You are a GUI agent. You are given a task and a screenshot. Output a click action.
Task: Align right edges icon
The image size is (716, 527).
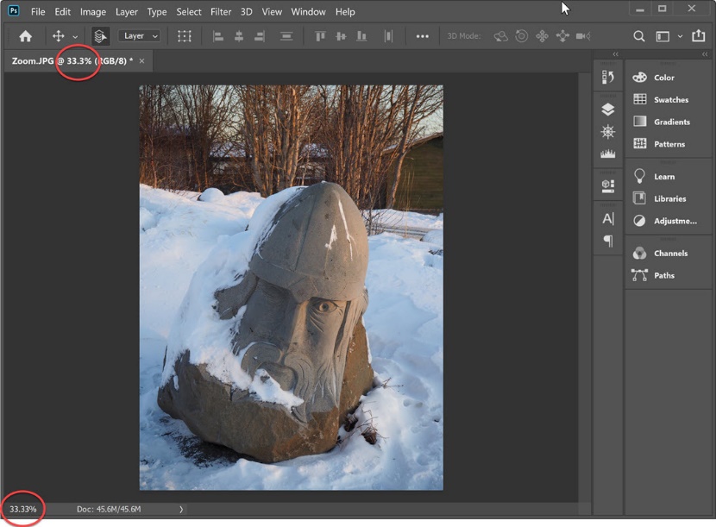[260, 36]
